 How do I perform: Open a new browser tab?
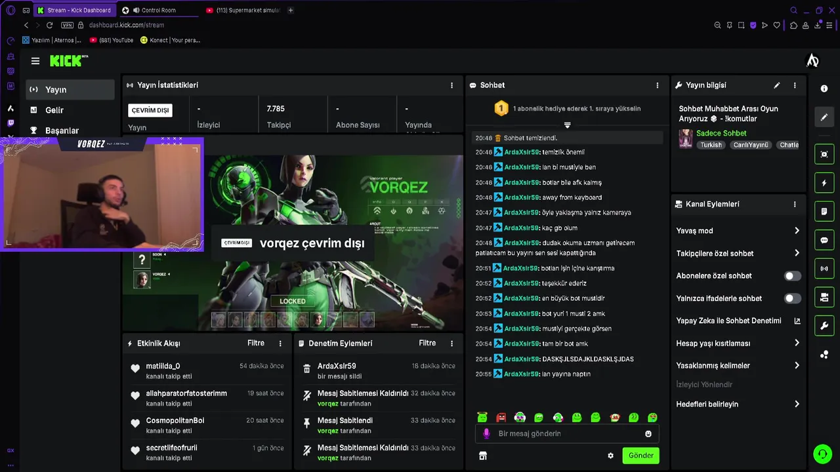point(291,10)
